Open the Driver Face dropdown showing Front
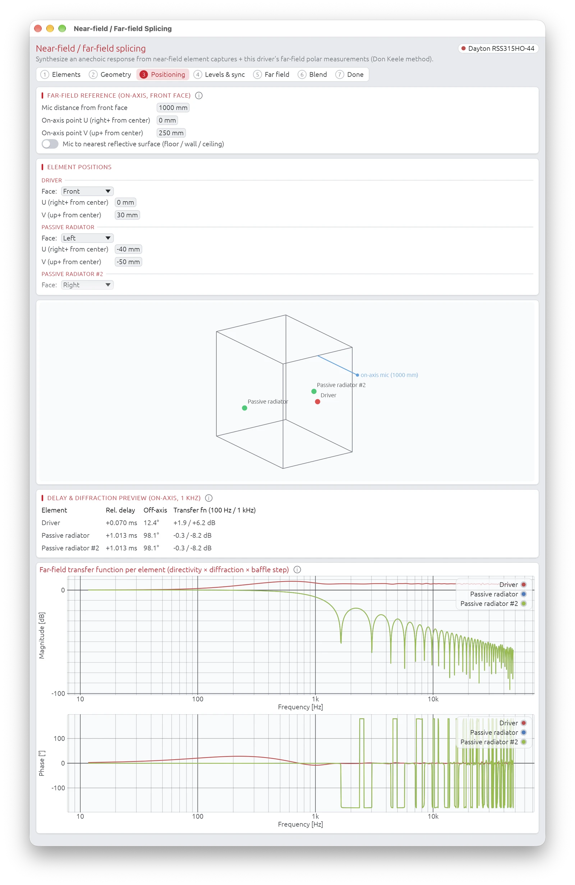The width and height of the screenshot is (575, 885). 87,191
